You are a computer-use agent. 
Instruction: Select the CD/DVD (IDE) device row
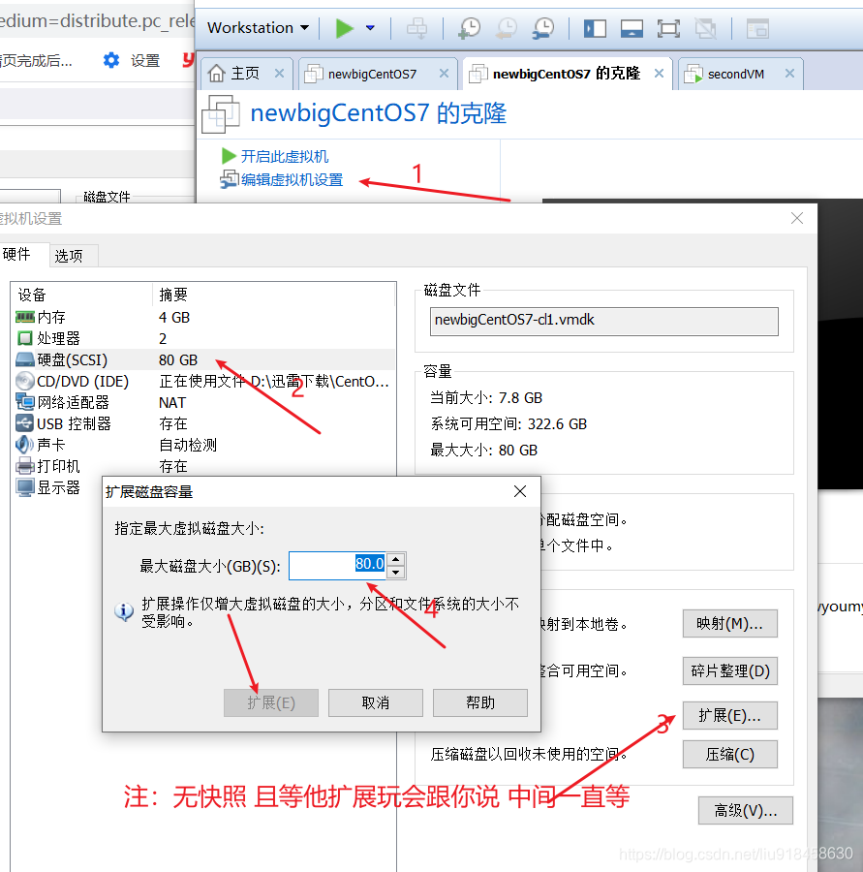point(203,381)
